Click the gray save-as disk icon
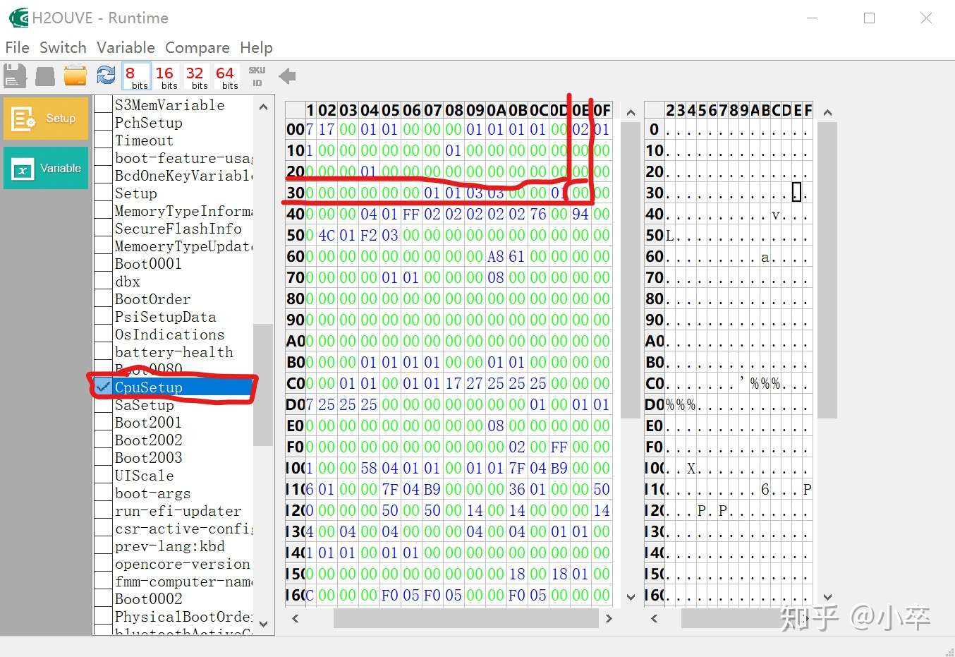The height and width of the screenshot is (657, 955). [x=45, y=76]
